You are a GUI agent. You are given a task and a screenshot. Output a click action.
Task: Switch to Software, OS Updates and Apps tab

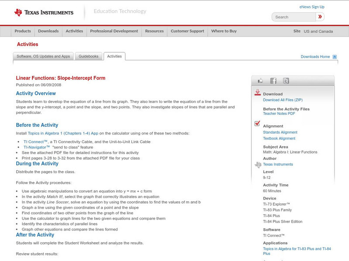pos(43,56)
